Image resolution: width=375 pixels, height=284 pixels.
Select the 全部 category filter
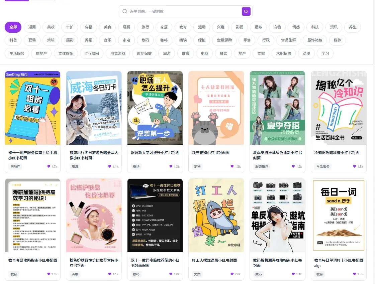click(13, 27)
